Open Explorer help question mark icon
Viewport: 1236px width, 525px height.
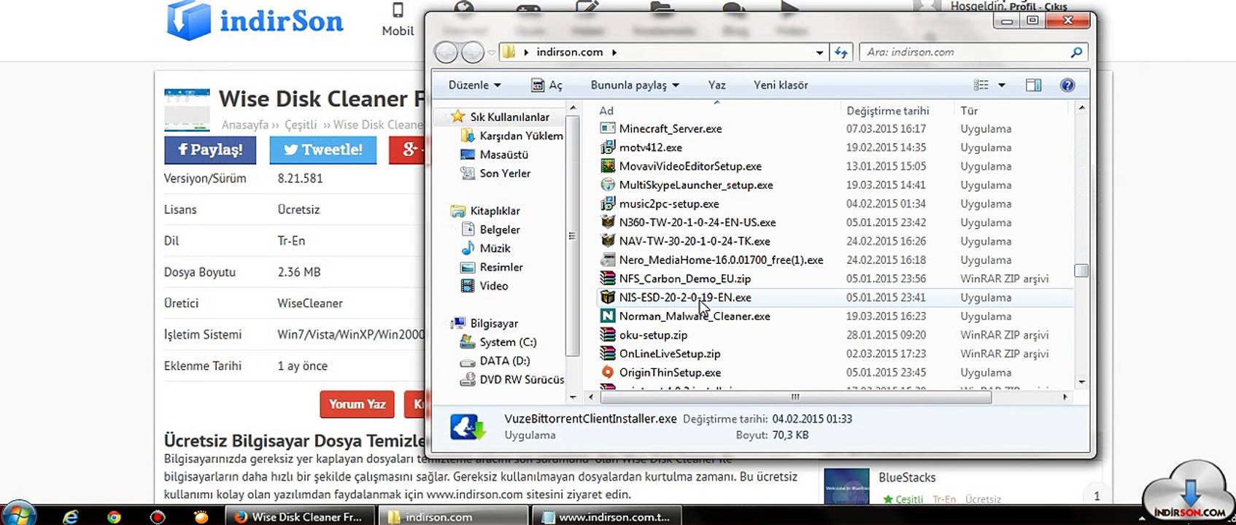[x=1067, y=85]
